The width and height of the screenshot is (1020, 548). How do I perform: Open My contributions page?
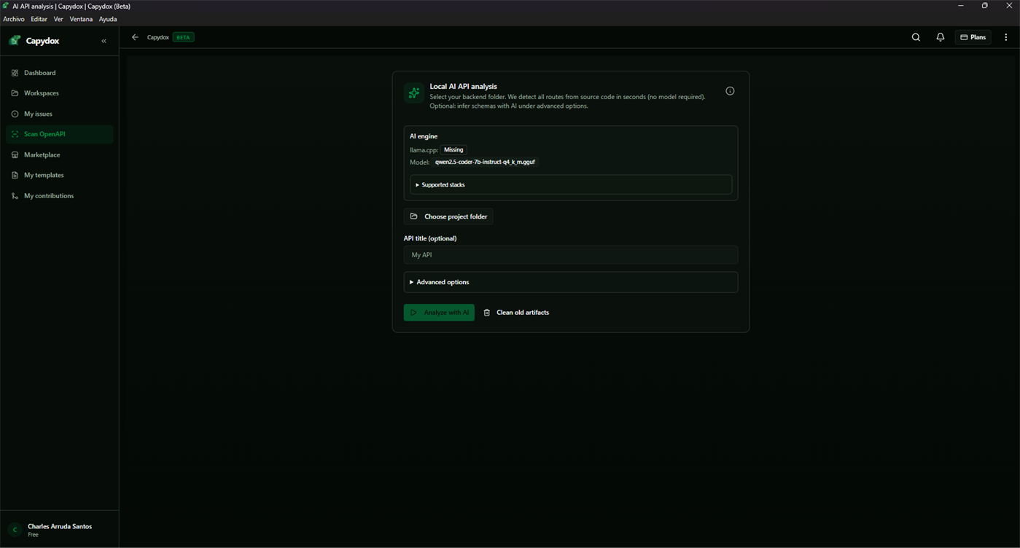point(59,196)
